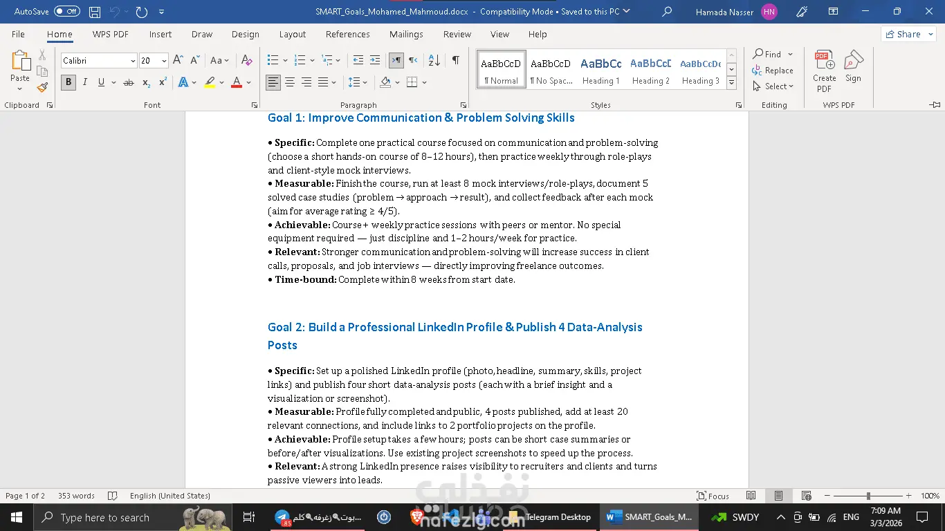Apply superscript formatting

point(163,82)
